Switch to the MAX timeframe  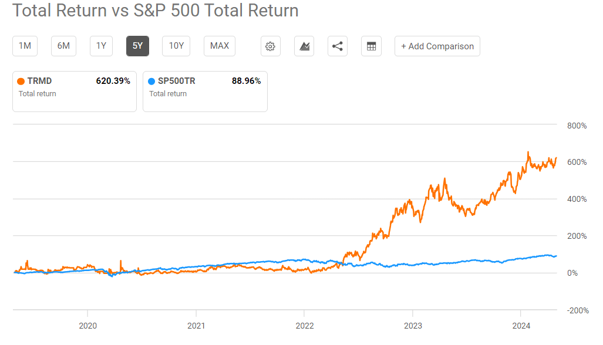pyautogui.click(x=219, y=46)
